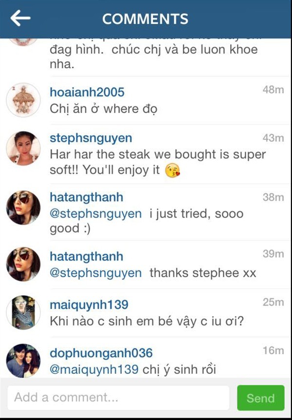This screenshot has height=420, width=292.
Task: Tap the @maiquynh139 mention link
Action: pos(94,370)
